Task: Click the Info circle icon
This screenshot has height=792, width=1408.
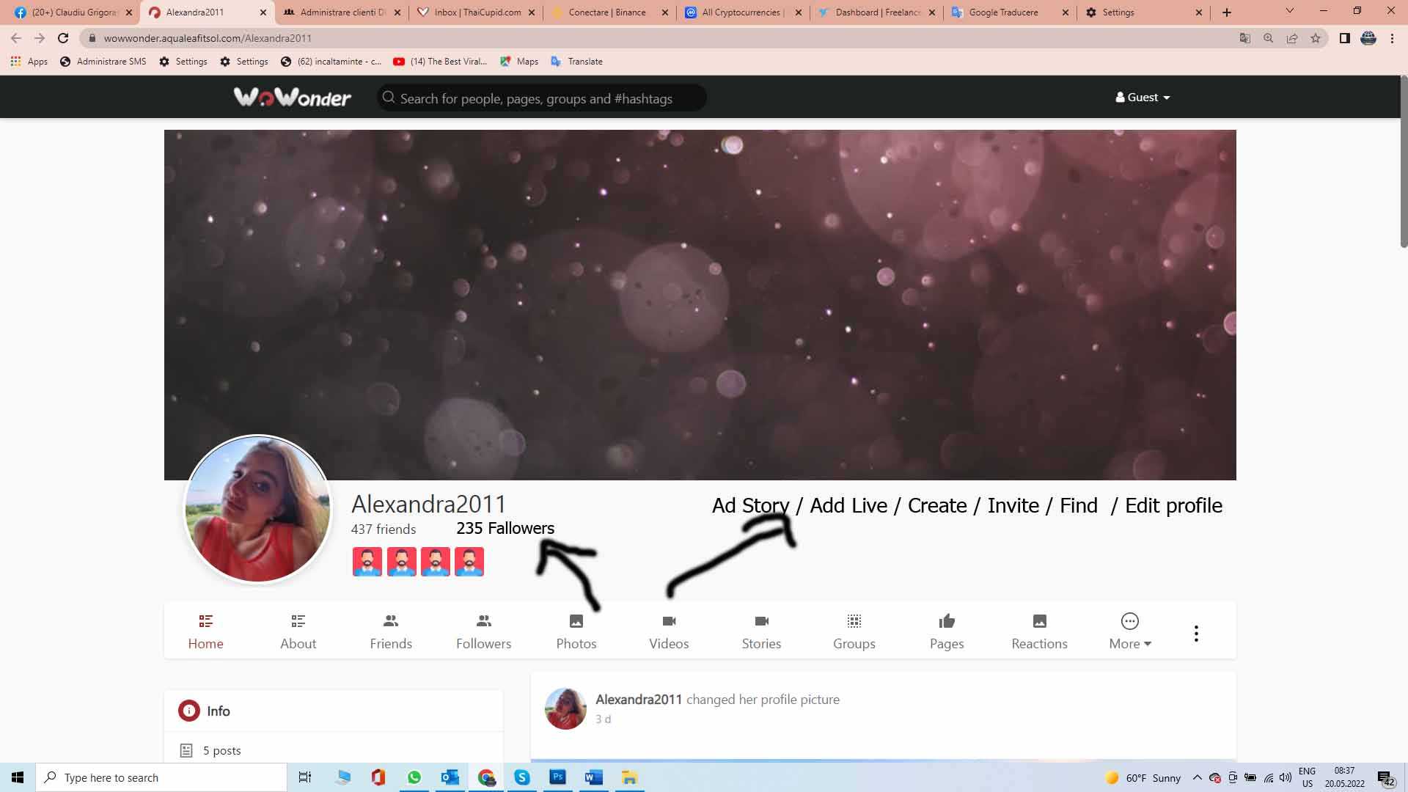Action: click(x=188, y=711)
